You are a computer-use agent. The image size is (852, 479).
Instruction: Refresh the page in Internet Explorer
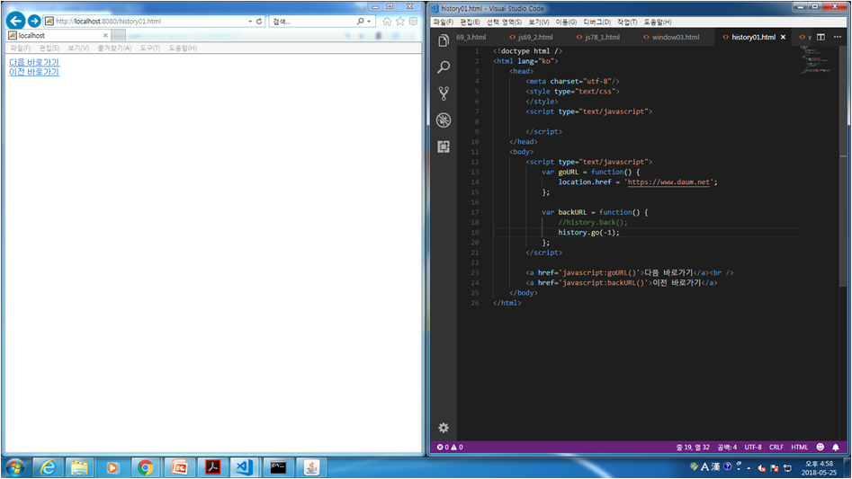click(259, 22)
